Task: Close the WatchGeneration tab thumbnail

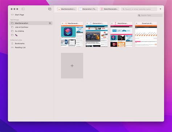Action: pyautogui.click(x=112, y=23)
